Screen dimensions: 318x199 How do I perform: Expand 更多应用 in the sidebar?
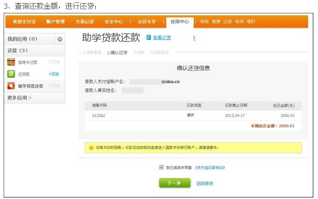19,98
